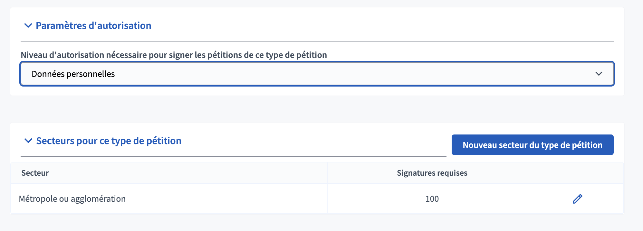
Task: Click the gray gap between the two panels
Action: click(x=317, y=109)
